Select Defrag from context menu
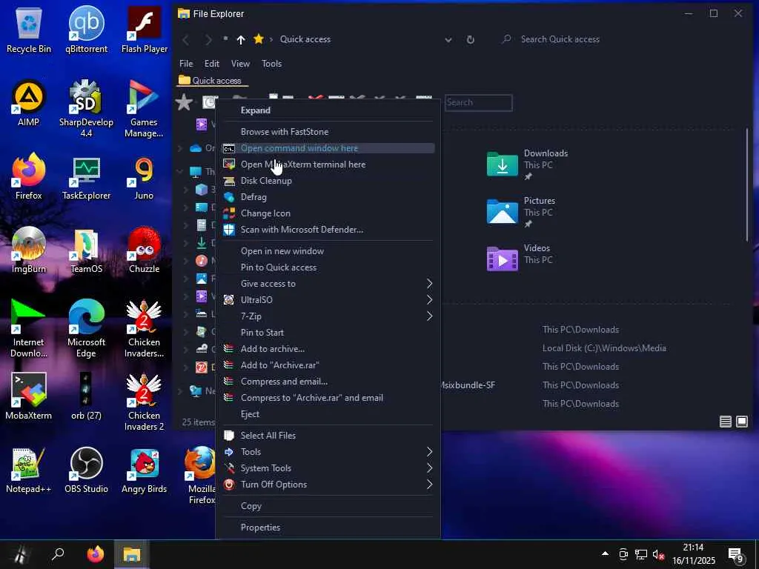The height and width of the screenshot is (569, 759). (328, 197)
